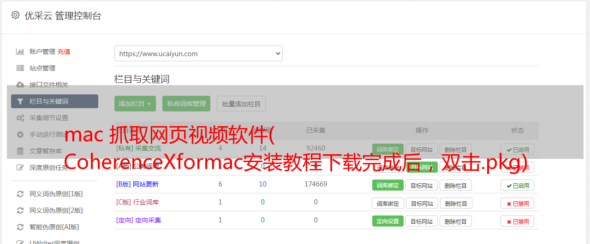590x244 pixels.
Task: Click the collected count 174669
Action: (x=316, y=184)
